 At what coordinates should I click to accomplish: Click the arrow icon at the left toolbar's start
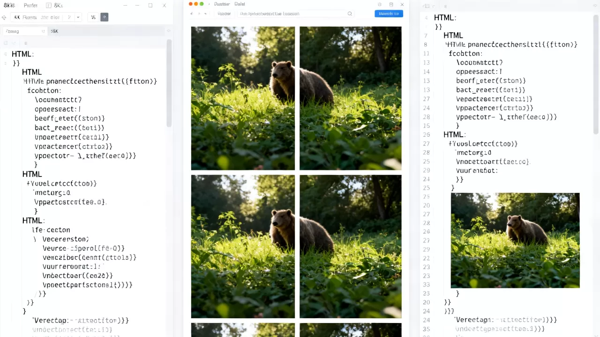click(4, 17)
